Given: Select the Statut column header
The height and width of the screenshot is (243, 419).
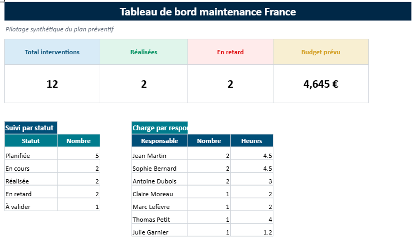Looking at the screenshot, I should point(31,141).
